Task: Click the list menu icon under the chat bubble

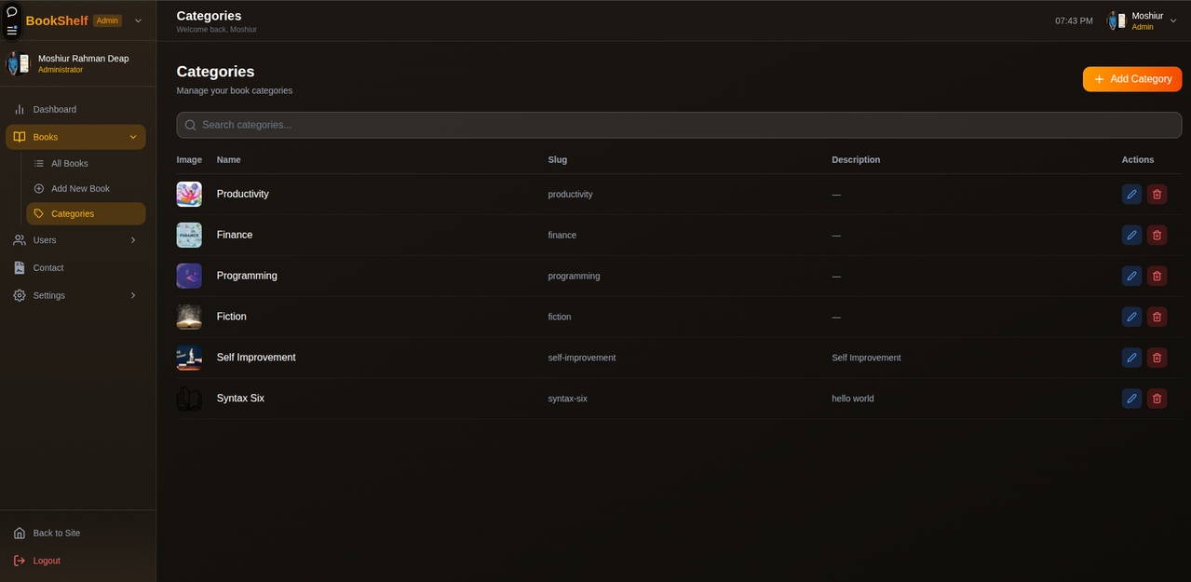Action: (12, 30)
